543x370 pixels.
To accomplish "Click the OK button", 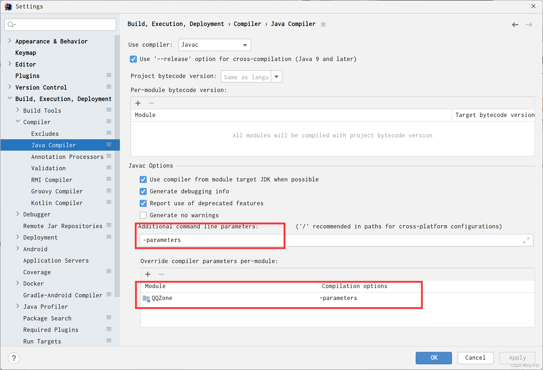I will point(433,358).
